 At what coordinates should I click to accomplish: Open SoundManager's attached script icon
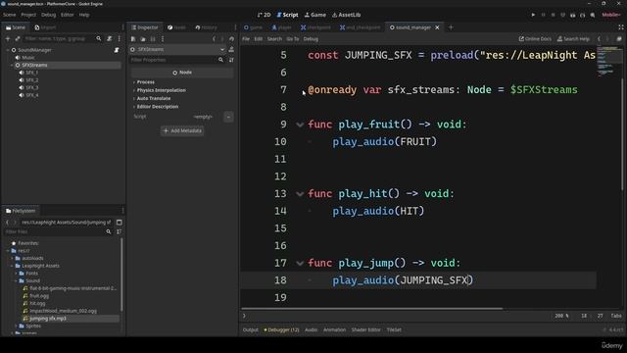point(117,50)
